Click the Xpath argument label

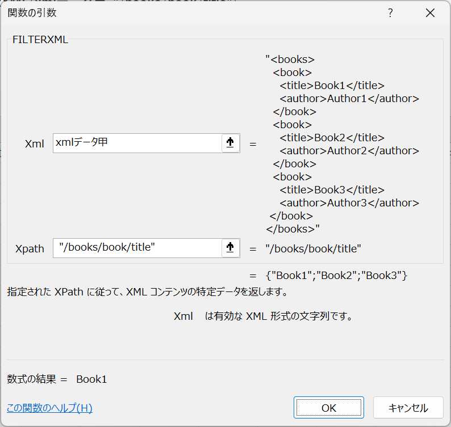(x=30, y=249)
